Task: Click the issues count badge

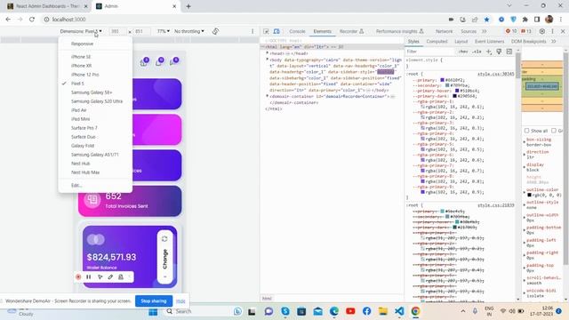Action: tap(526, 32)
